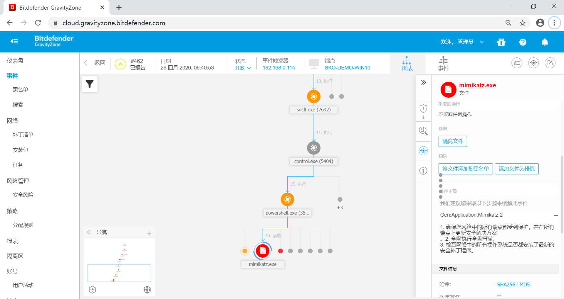The height and width of the screenshot is (299, 564).
Task: Go back with the 返回 link
Action: point(95,63)
